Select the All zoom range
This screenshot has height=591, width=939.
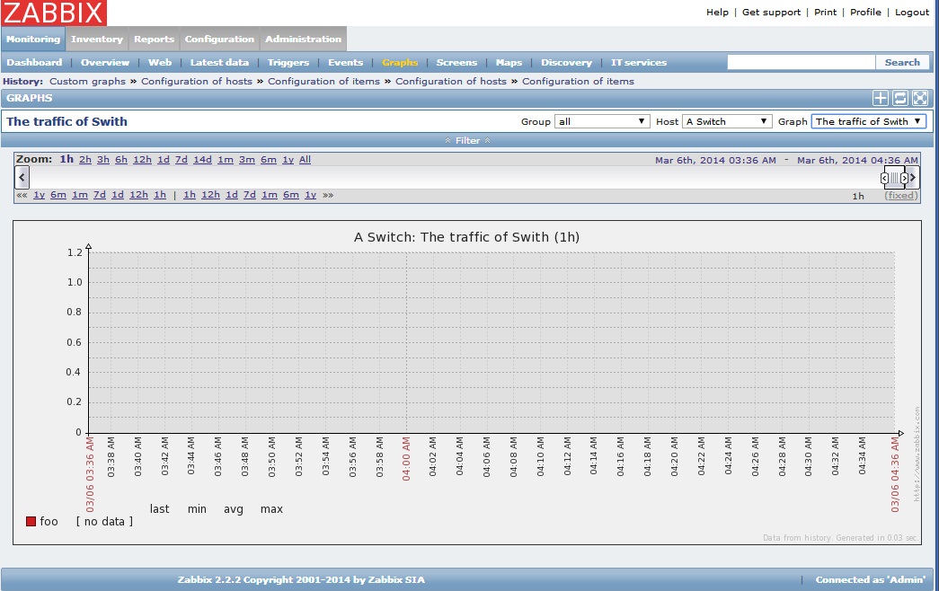(x=306, y=159)
